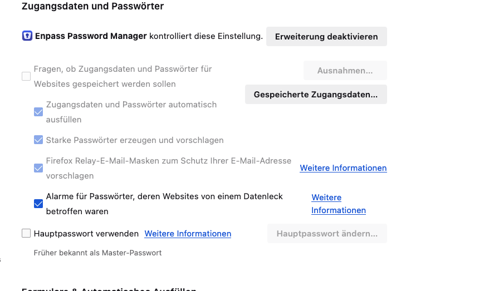Click the 'Hauptpasswort ändern...' button
This screenshot has width=489, height=291.
pos(327,234)
